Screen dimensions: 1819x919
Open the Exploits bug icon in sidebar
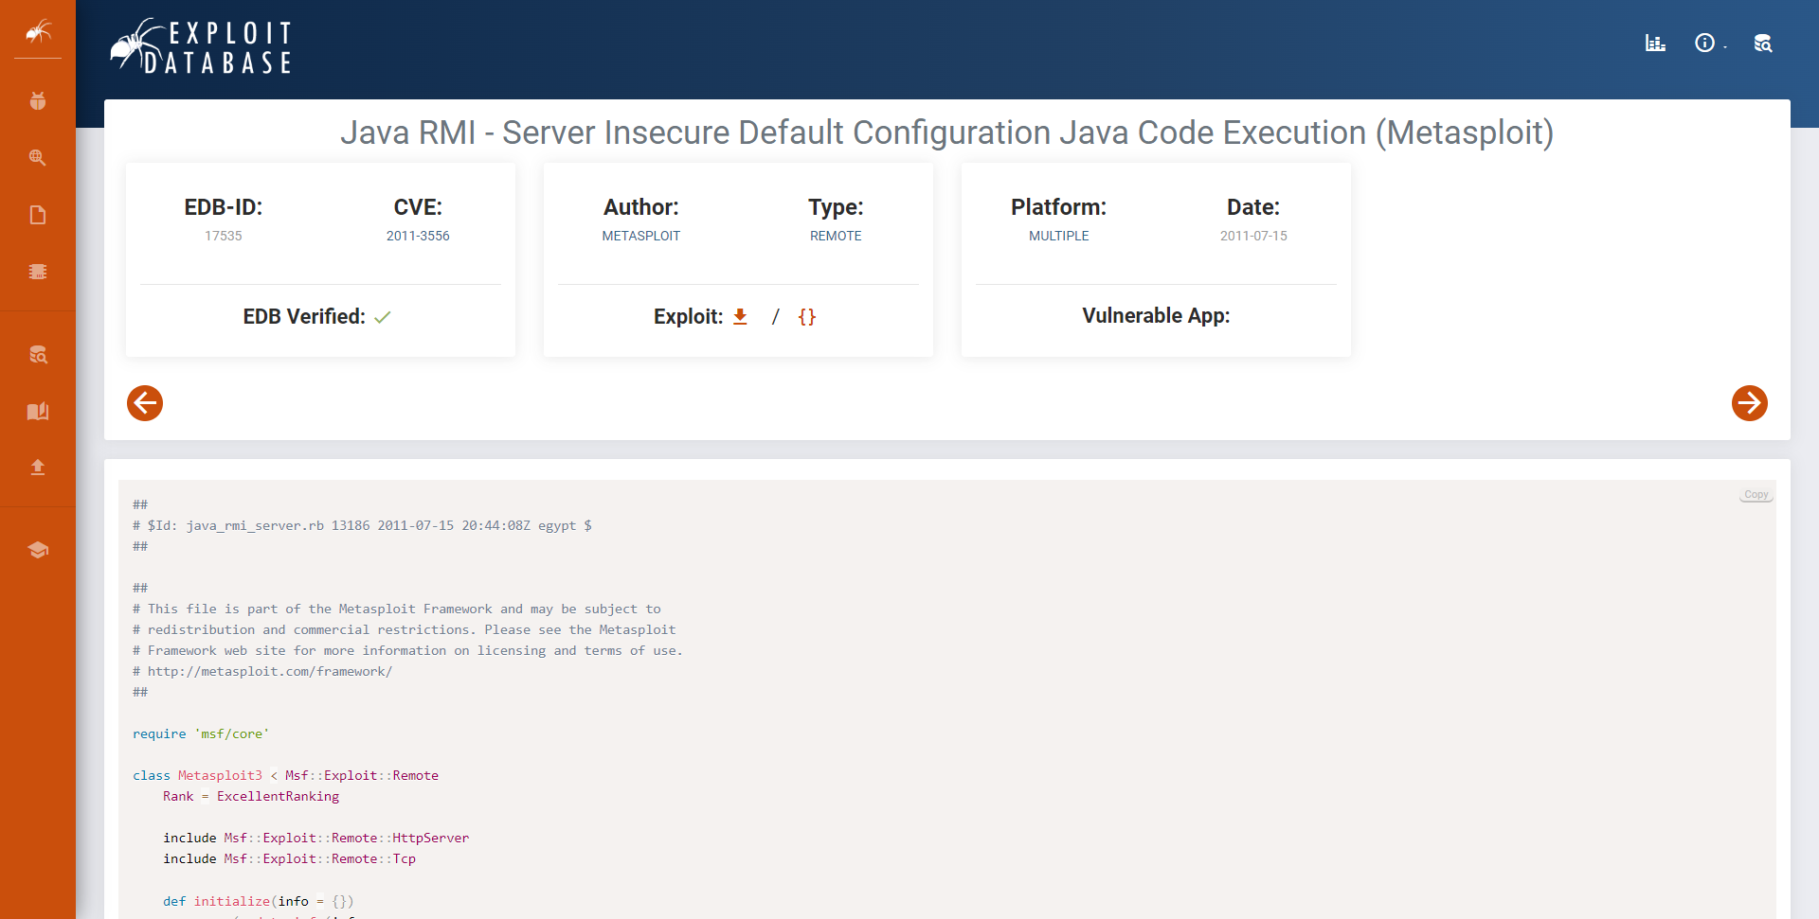(x=38, y=100)
